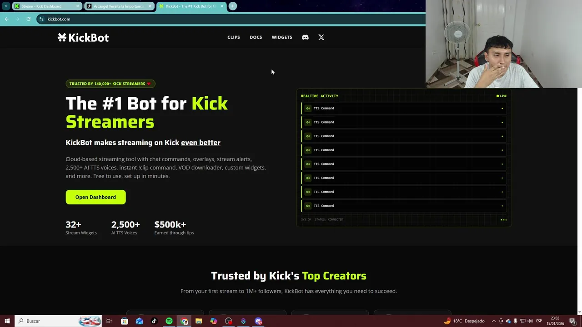This screenshot has height=327, width=582.
Task: Open the notifications center icon
Action: point(572,321)
